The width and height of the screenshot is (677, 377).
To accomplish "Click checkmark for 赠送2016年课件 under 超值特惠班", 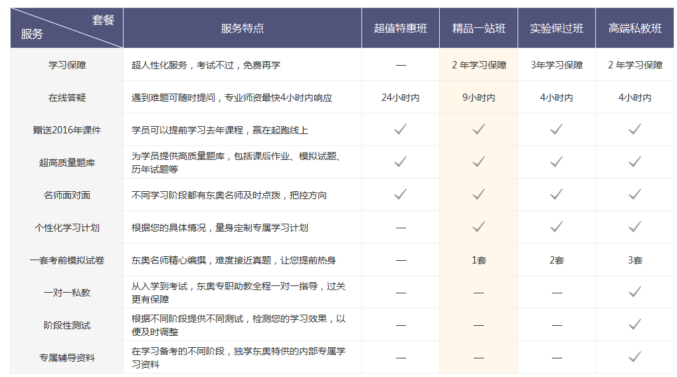I will pos(400,129).
